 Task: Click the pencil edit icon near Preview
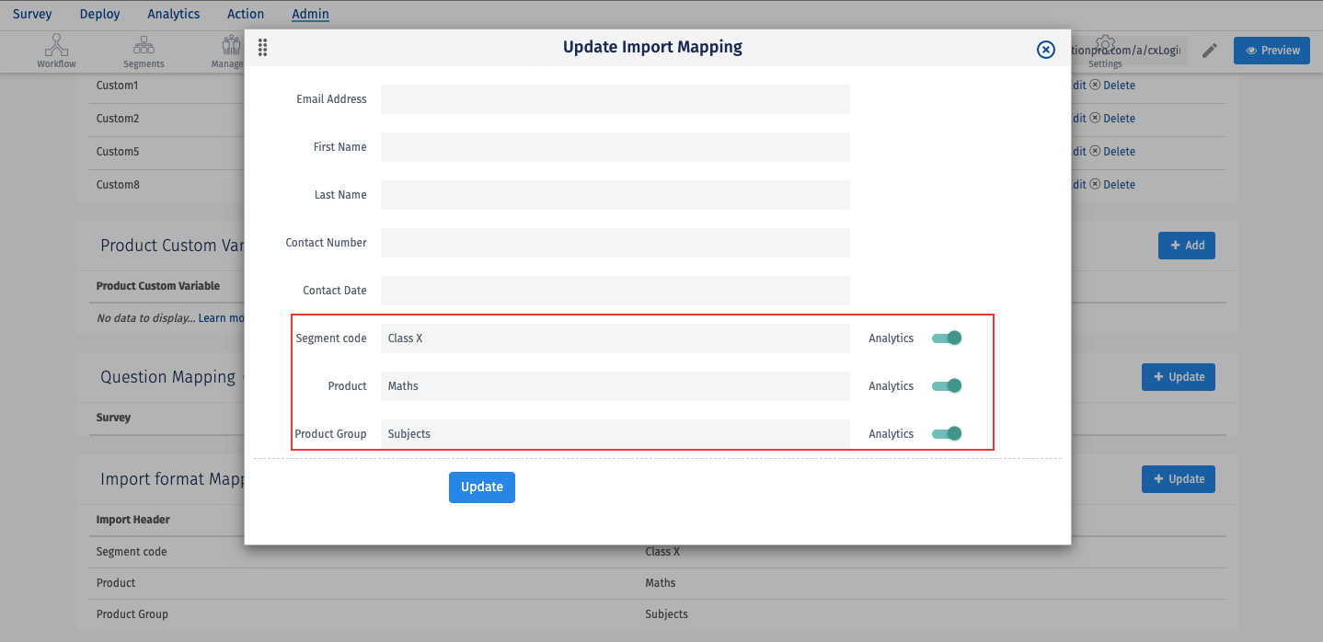coord(1209,51)
